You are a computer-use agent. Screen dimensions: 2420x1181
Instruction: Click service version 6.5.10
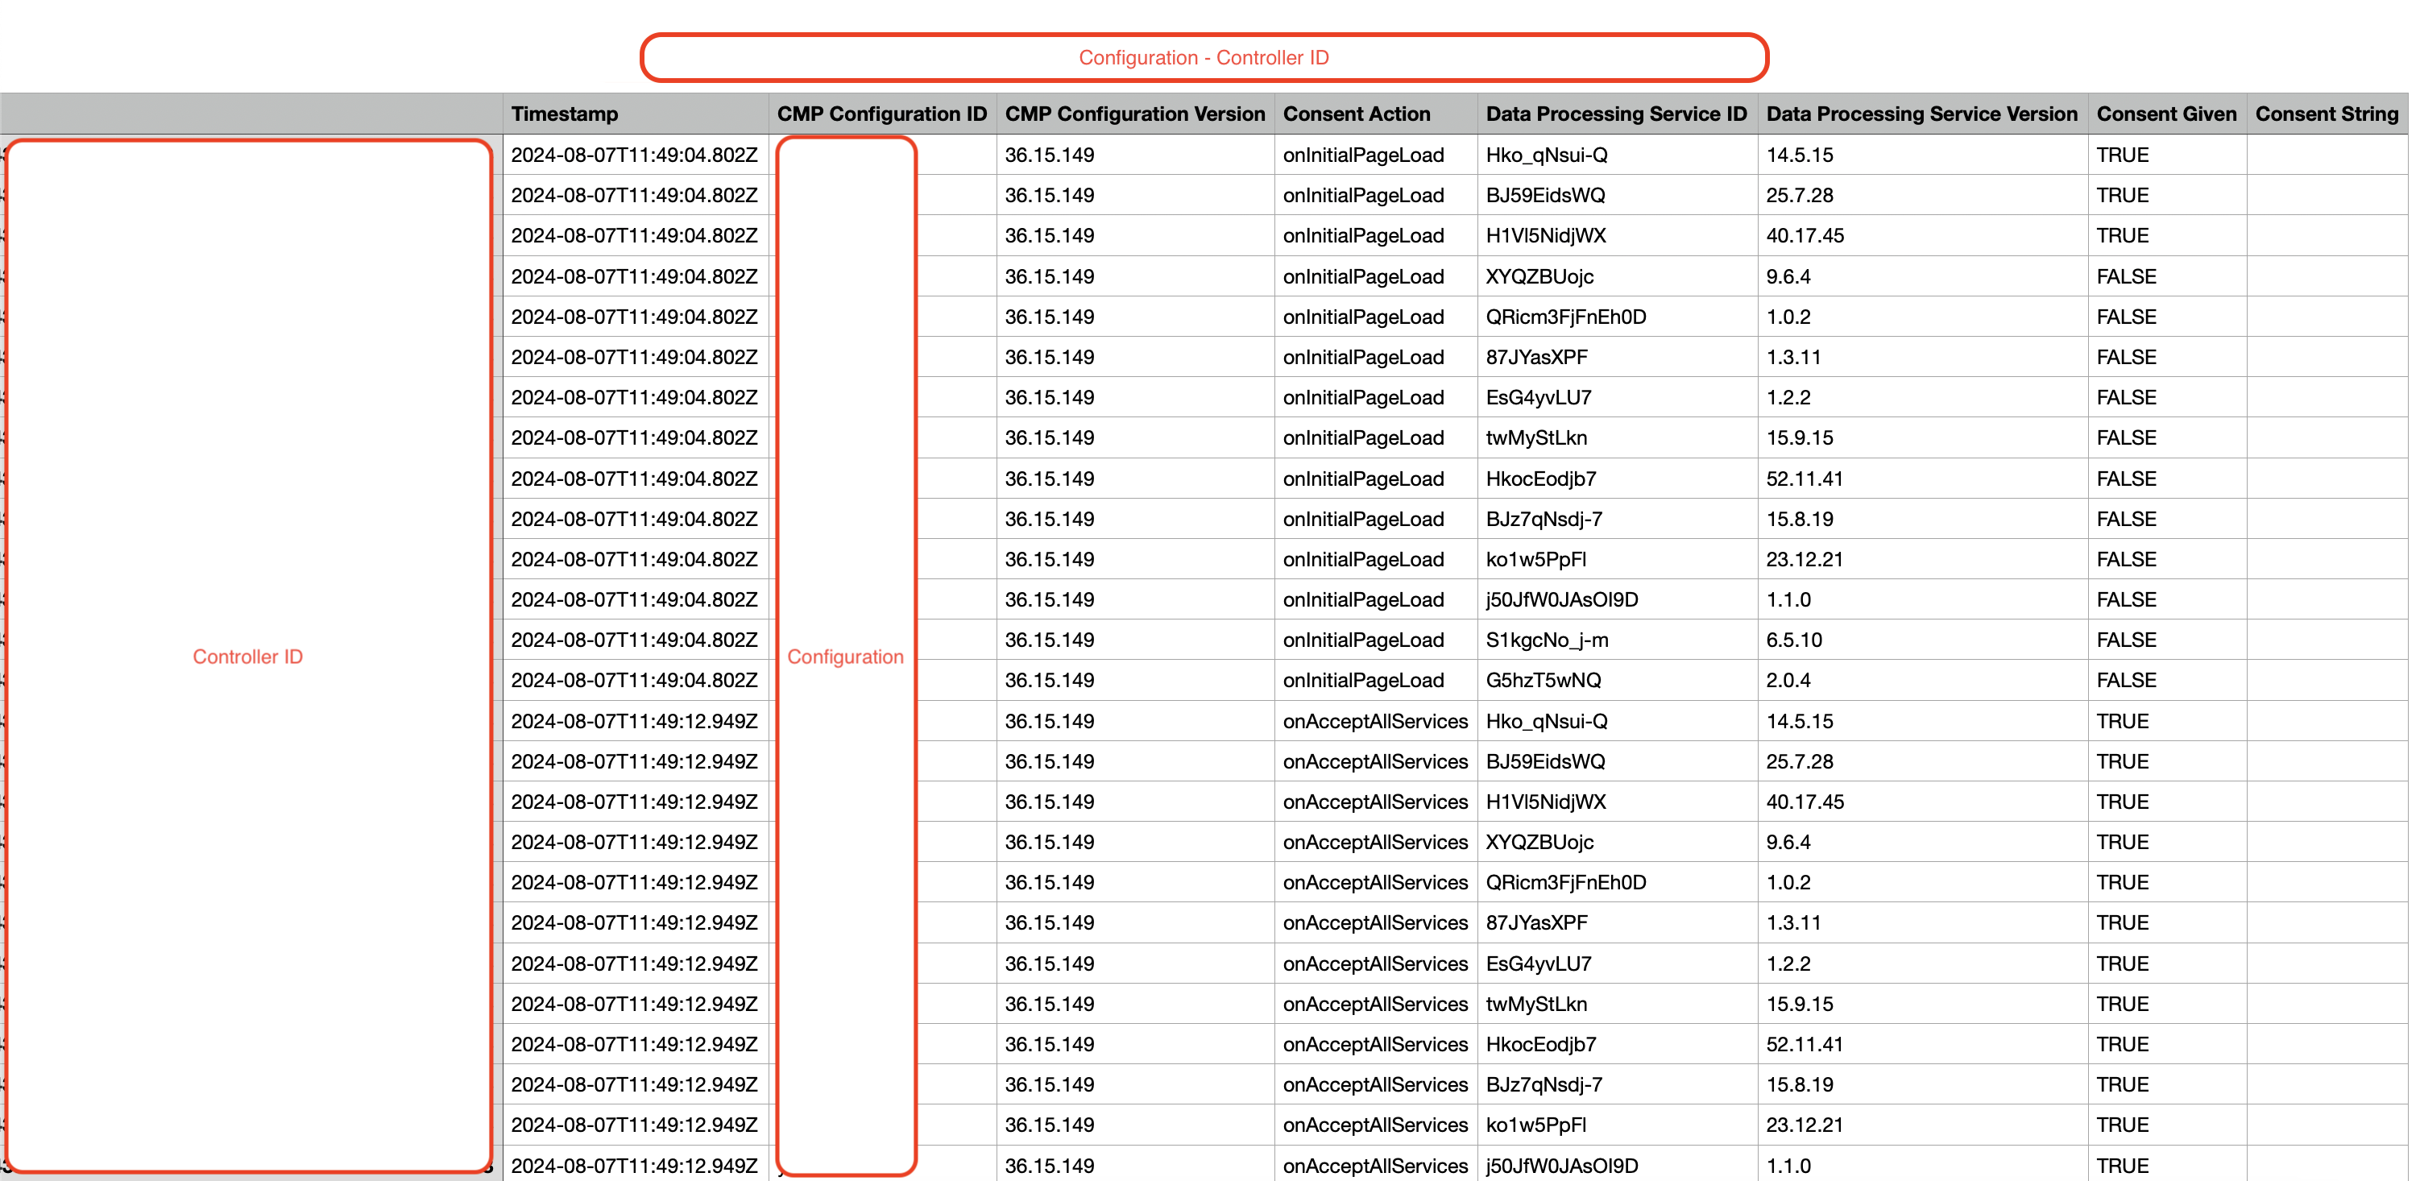1793,640
